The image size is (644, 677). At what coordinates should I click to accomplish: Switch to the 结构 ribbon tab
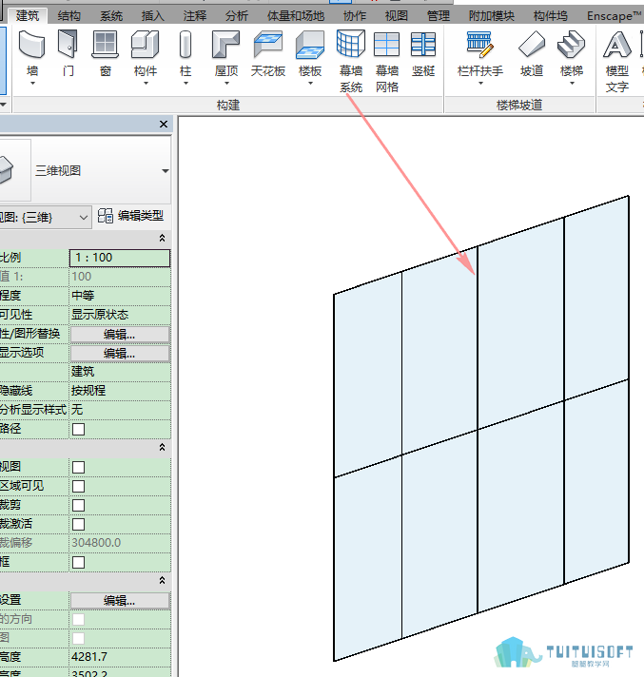[x=68, y=16]
